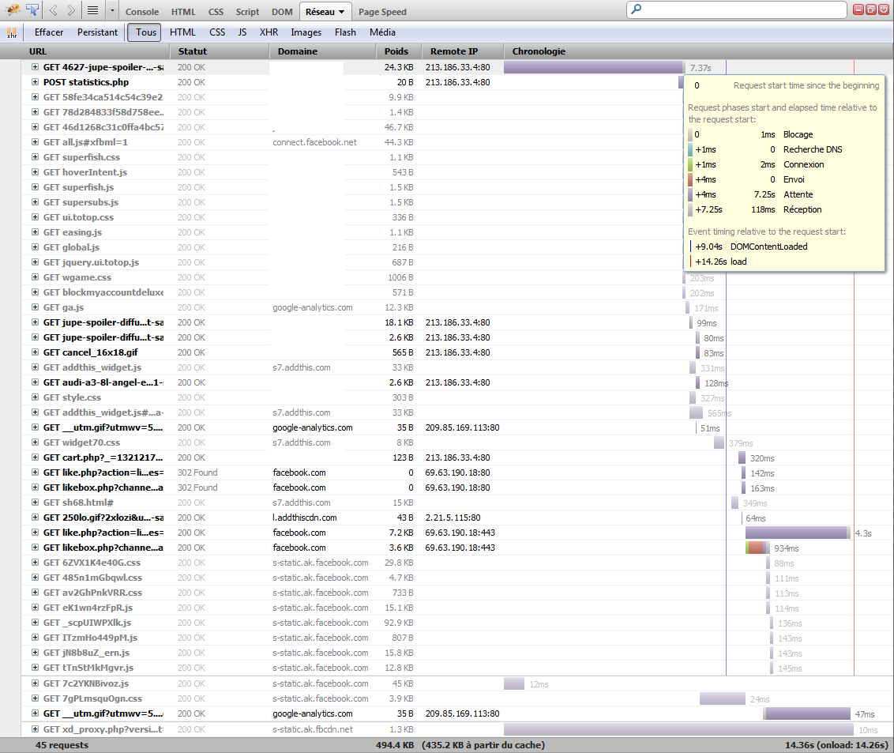Click the 4.3s timeline bar for like.php

point(798,533)
